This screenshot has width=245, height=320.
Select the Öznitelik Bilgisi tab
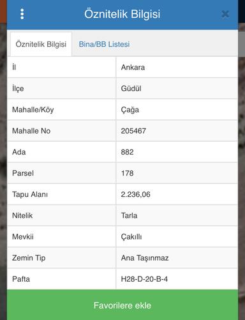(41, 44)
